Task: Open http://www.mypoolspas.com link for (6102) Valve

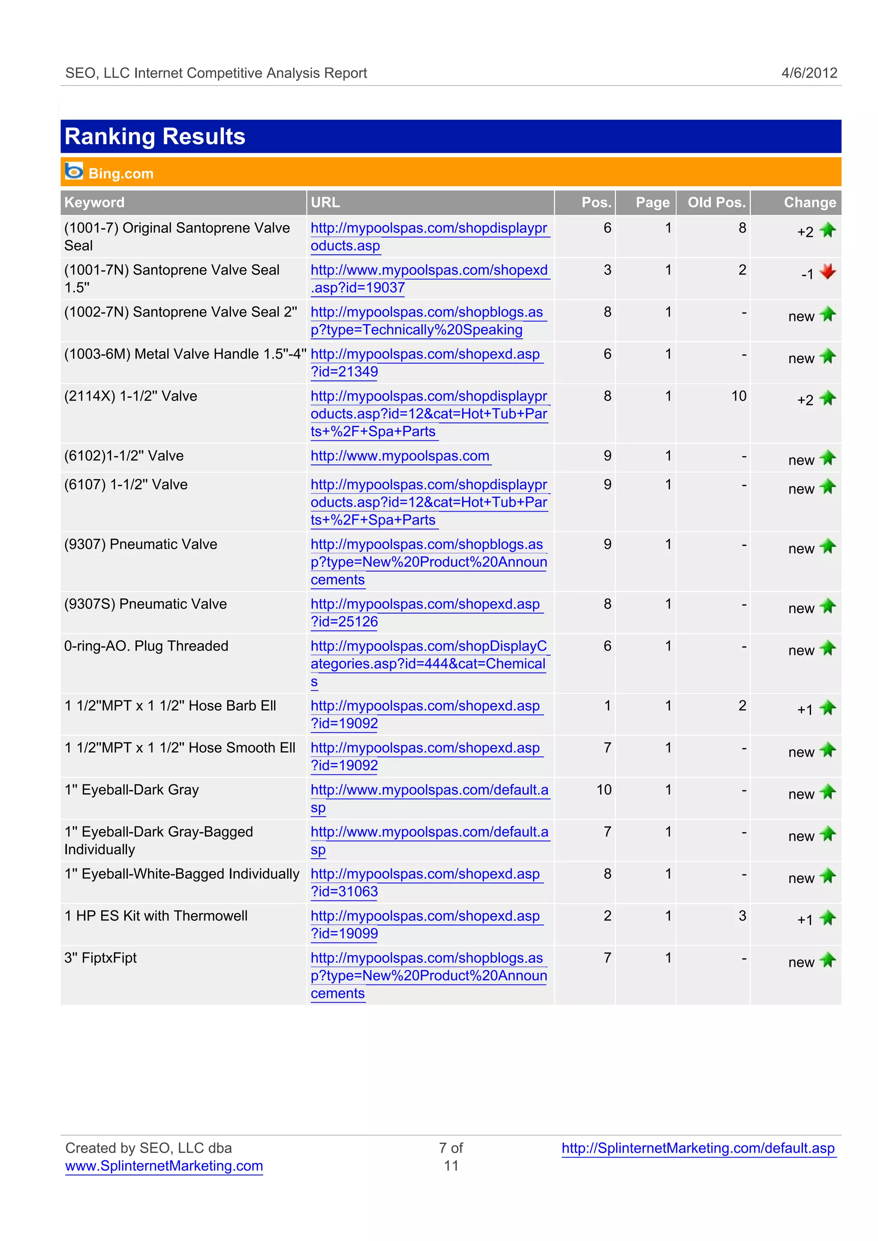Action: click(400, 456)
